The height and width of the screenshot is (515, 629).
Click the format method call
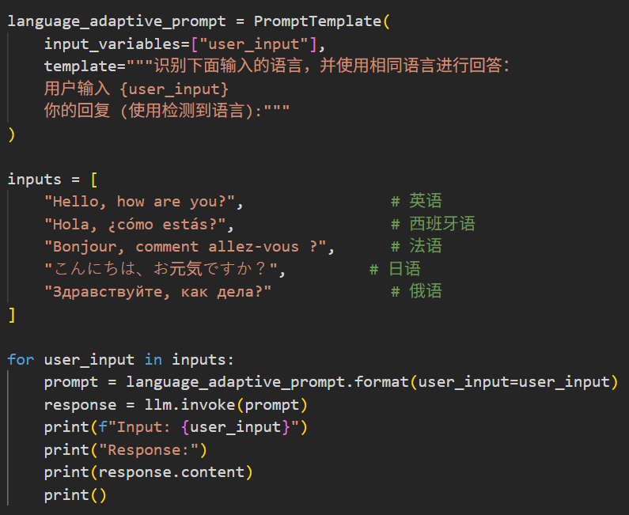coord(381,382)
